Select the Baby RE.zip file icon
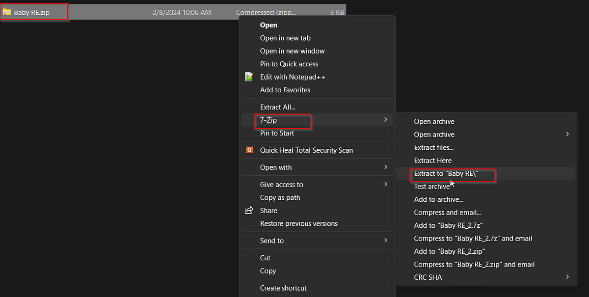Viewport: 589px width, 297px height. [x=7, y=12]
